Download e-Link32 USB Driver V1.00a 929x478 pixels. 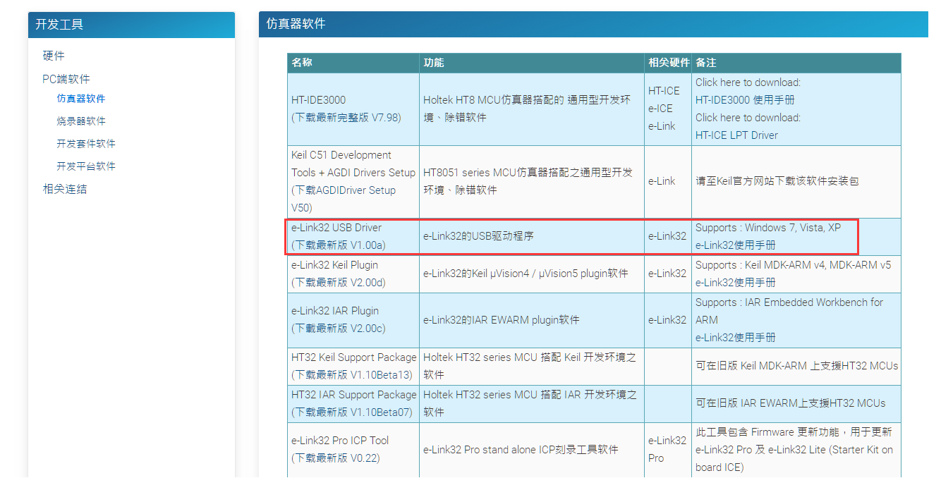(x=341, y=245)
